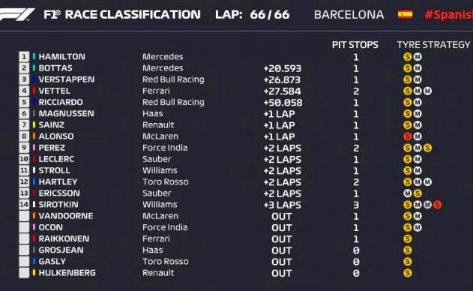The image size is (473, 291).
Task: Click Sirotkin's final red tyre icon
Action: [x=438, y=205]
